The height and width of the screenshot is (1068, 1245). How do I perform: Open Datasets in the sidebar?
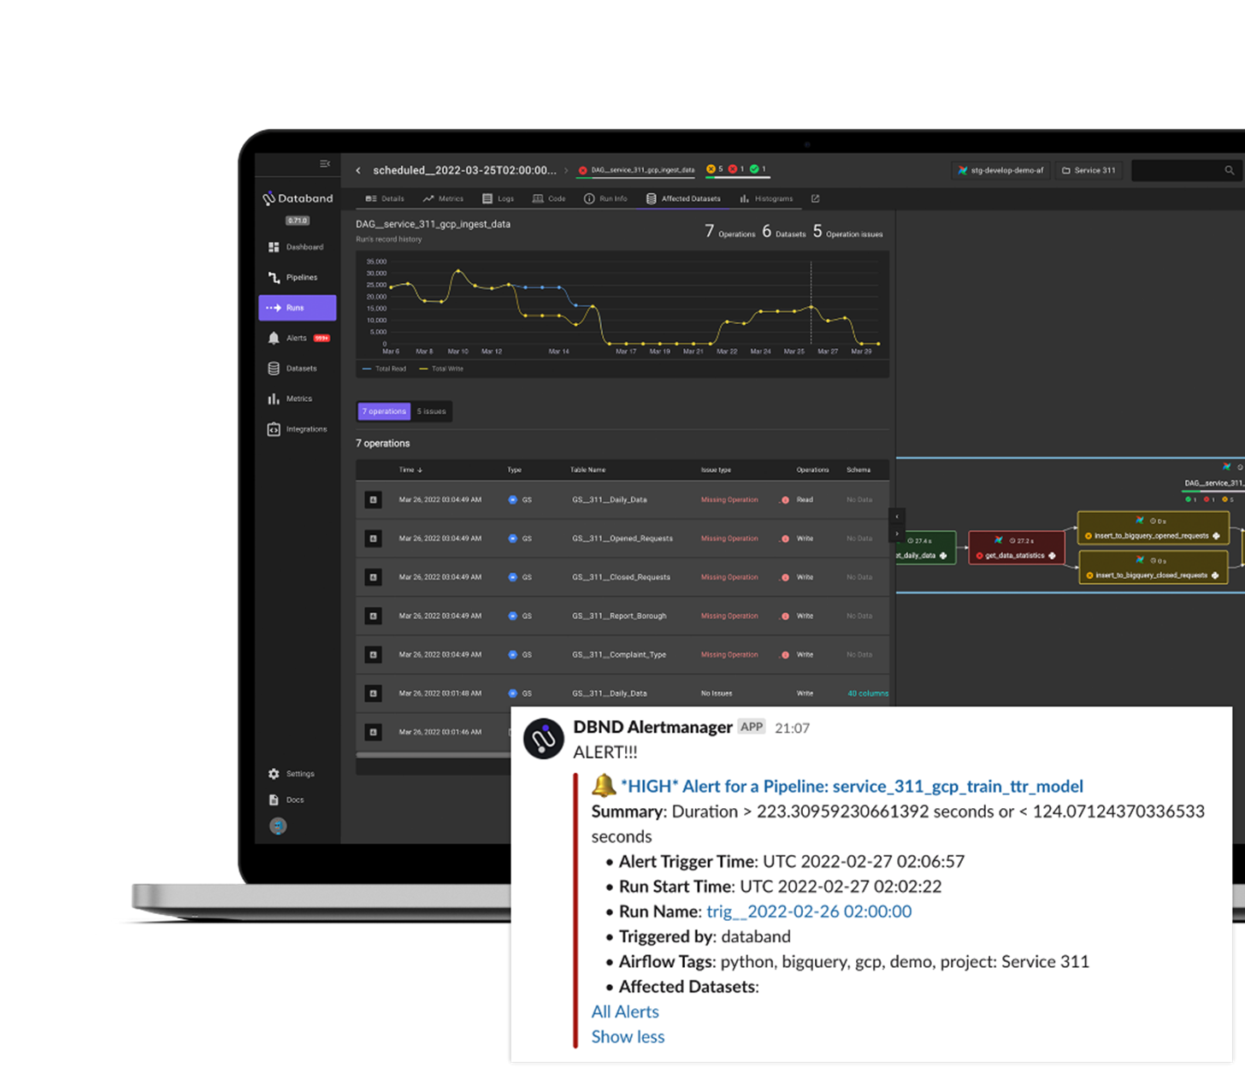(x=293, y=369)
